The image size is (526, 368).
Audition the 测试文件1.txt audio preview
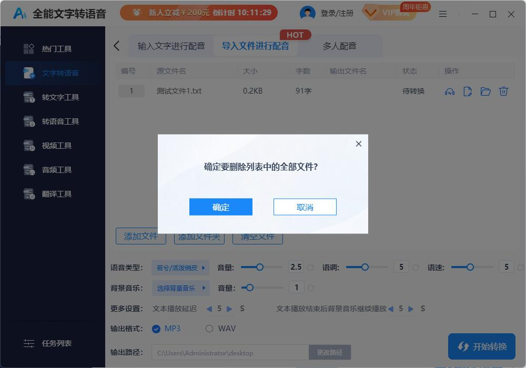(x=450, y=91)
